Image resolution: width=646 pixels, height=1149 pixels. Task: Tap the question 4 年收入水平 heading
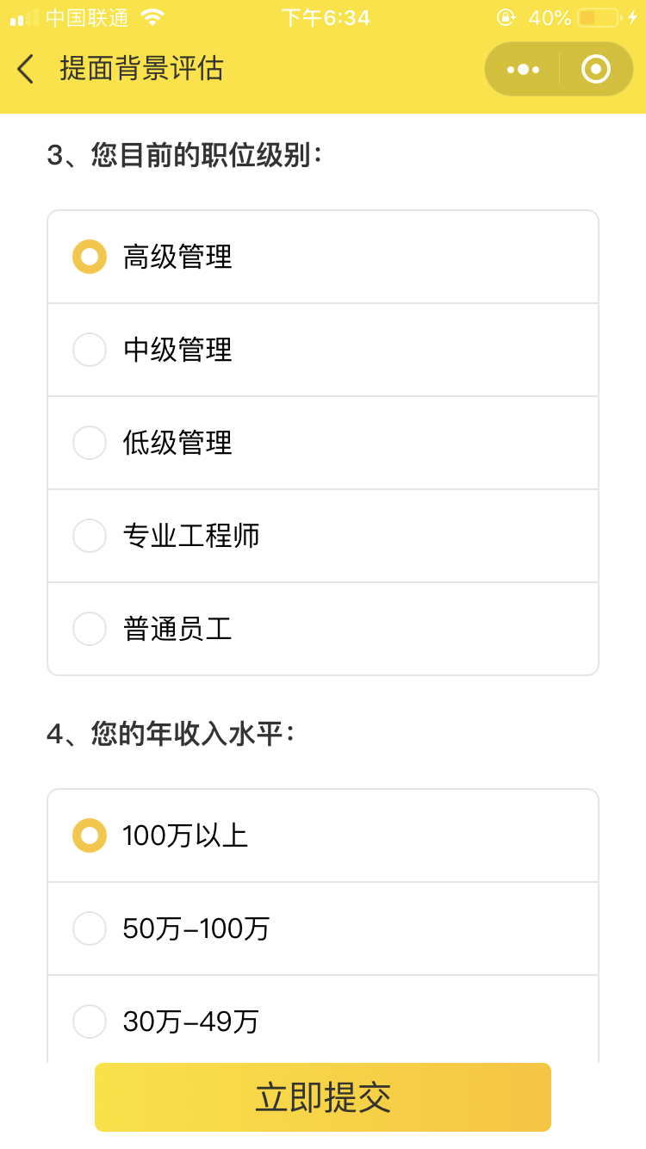coord(171,735)
